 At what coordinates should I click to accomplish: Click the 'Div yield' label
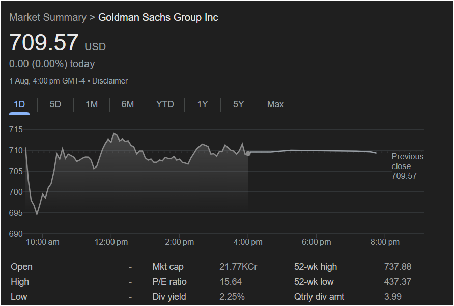pos(169,297)
